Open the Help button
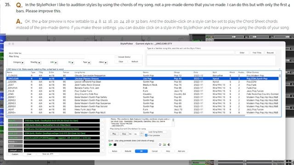This screenshot has width=294, height=165. 168,151
